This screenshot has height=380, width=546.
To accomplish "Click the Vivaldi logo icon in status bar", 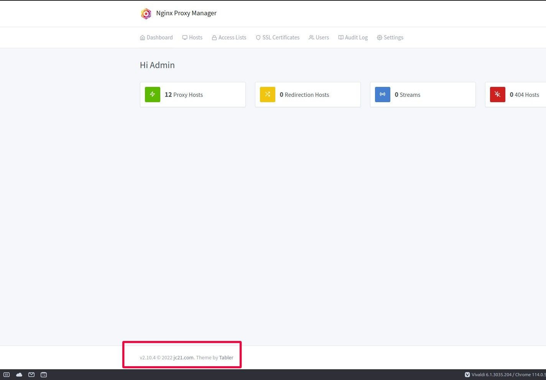I will pos(467,375).
